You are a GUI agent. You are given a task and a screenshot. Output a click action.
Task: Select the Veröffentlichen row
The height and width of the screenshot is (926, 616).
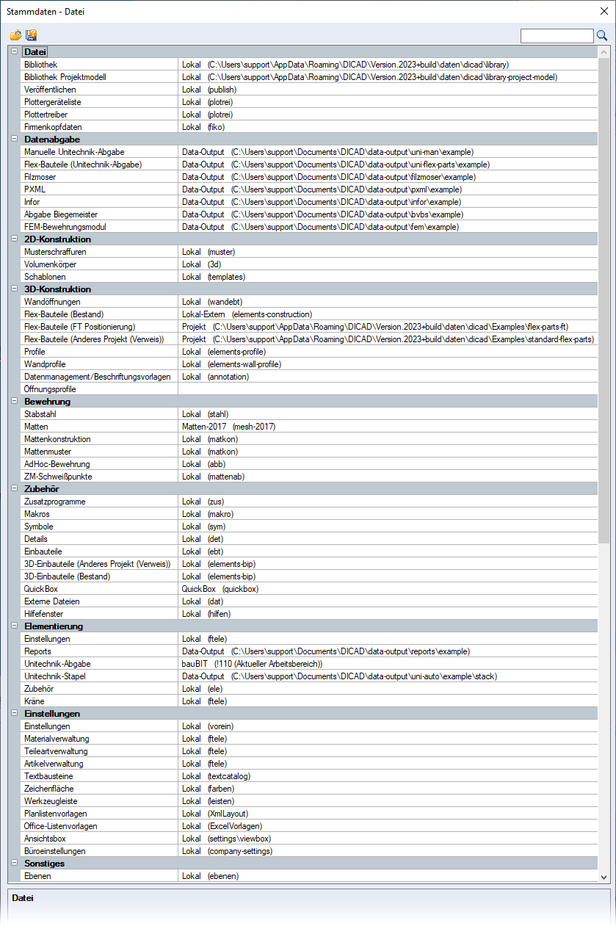309,90
